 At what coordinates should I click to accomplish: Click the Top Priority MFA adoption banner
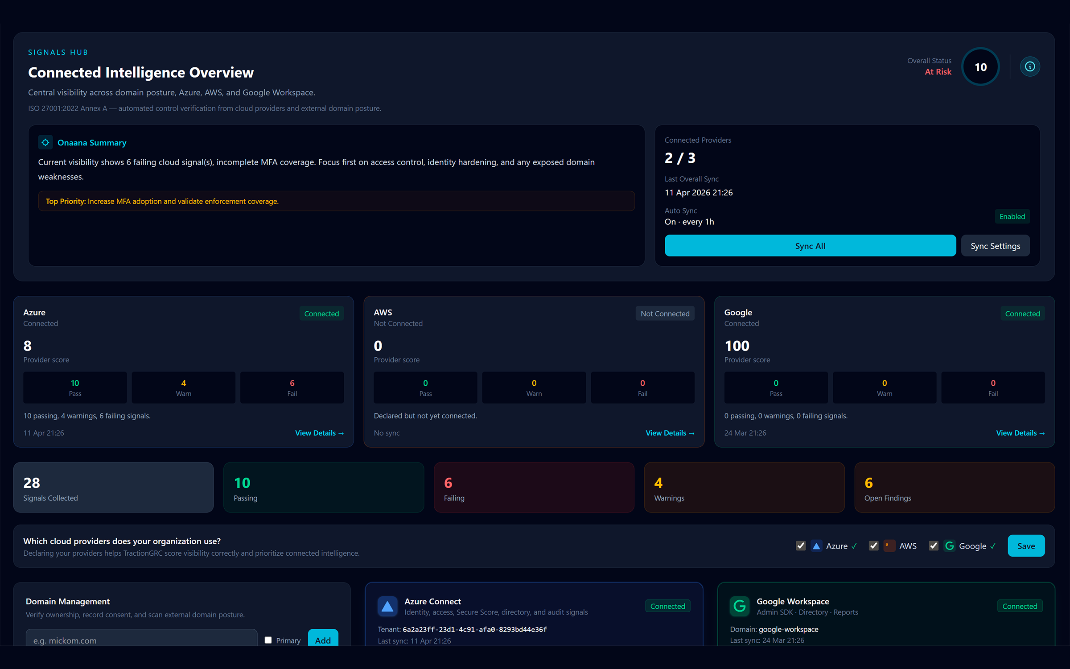(337, 201)
